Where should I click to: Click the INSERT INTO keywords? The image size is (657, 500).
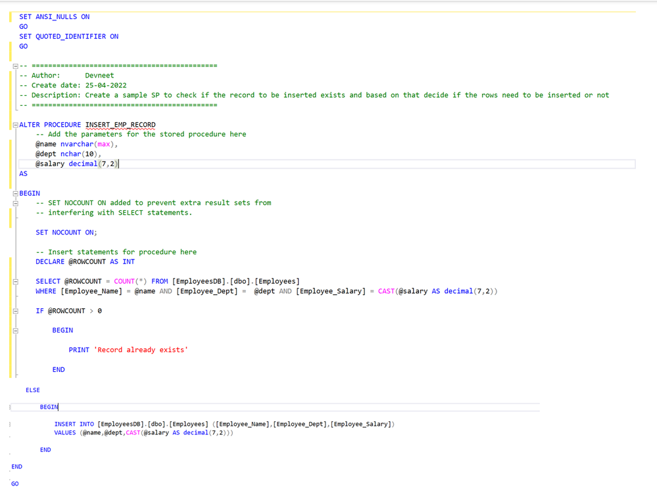click(74, 424)
